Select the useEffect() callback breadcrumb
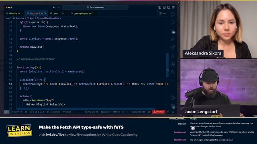The width and height of the screenshot is (257, 144). [x=49, y=18]
